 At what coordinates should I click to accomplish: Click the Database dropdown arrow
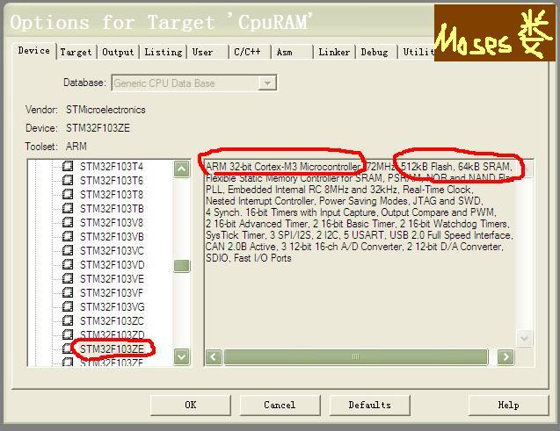coord(267,83)
